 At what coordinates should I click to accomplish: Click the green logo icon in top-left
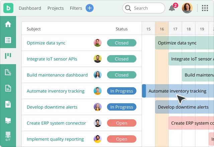(8, 8)
